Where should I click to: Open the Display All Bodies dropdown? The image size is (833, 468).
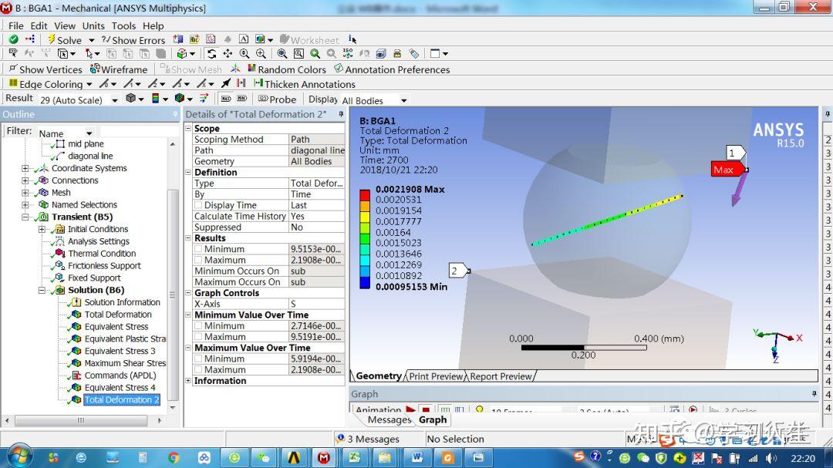(403, 100)
